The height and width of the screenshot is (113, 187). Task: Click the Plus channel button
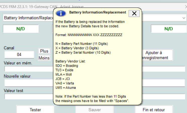tap(44, 51)
